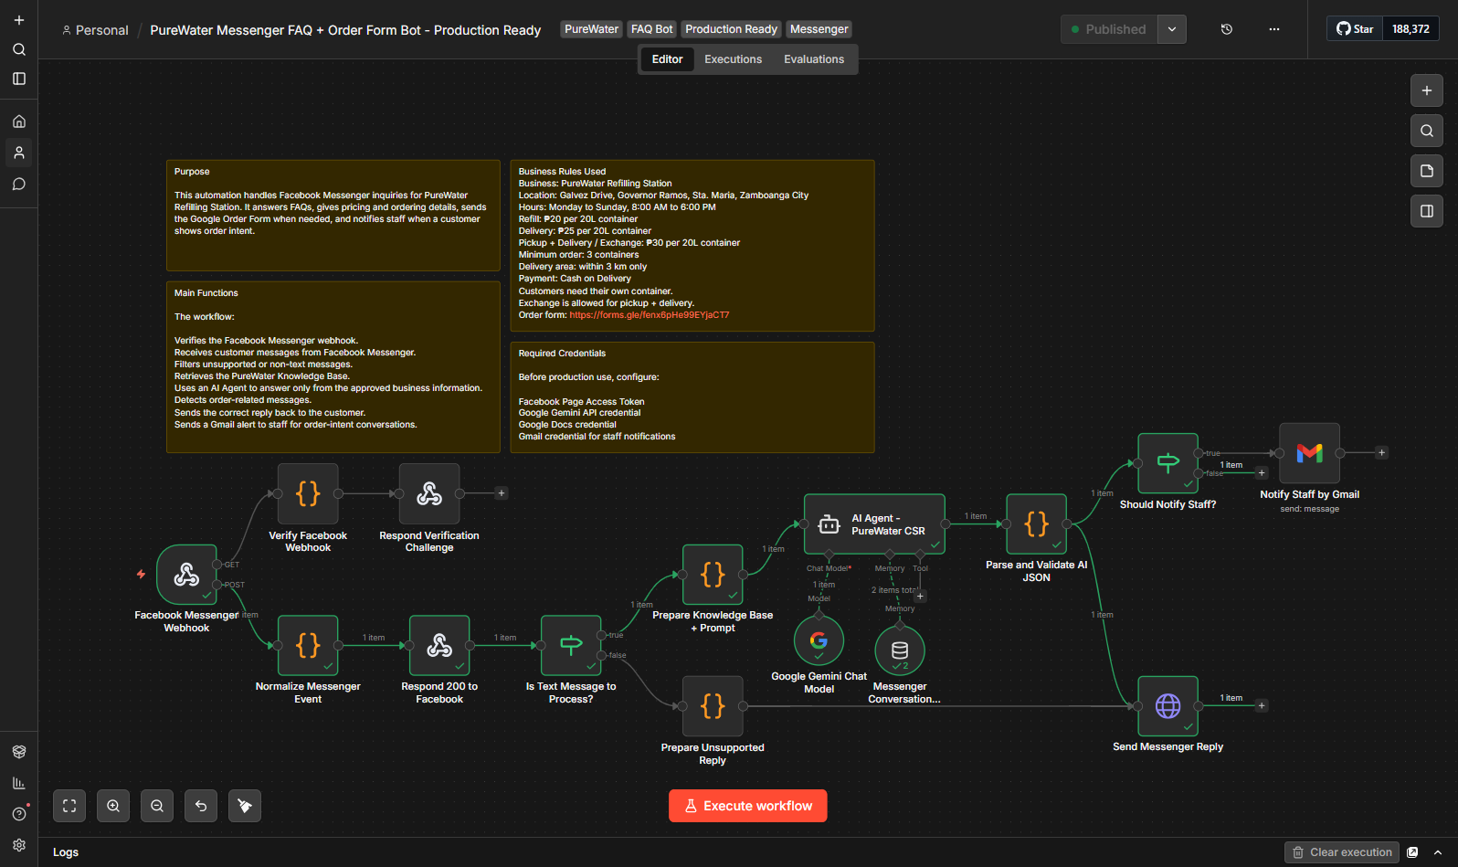Viewport: 1458px width, 867px height.
Task: Open the Send Messenger Reply node
Action: pos(1167,706)
